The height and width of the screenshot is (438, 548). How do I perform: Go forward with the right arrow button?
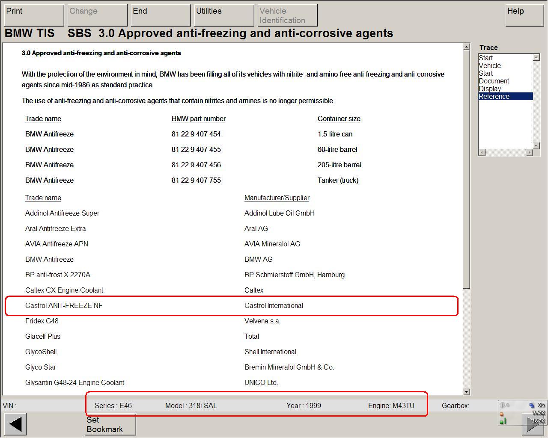533,424
